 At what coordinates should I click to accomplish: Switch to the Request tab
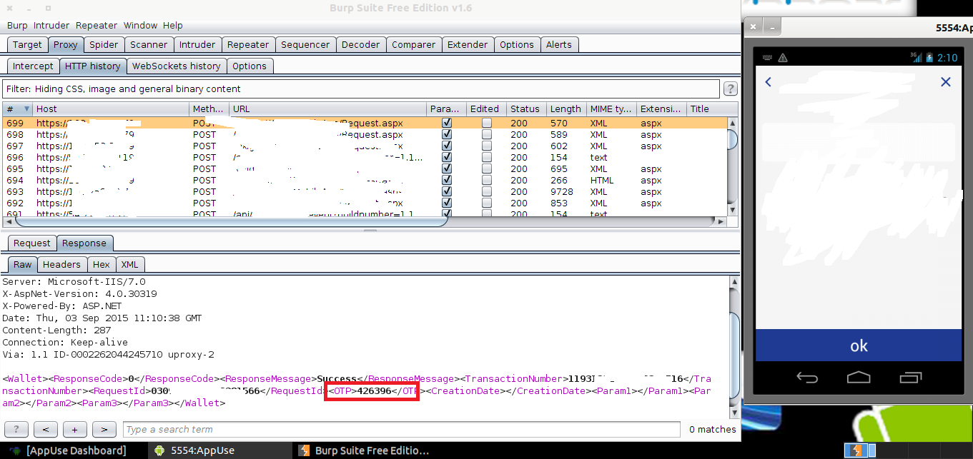32,243
